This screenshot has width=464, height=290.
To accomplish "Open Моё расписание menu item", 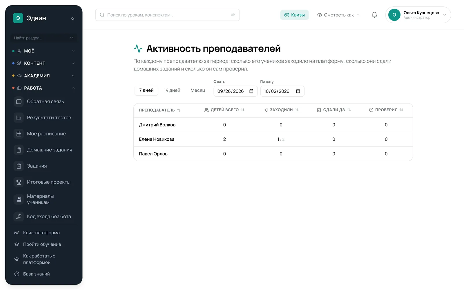I will click(43, 134).
